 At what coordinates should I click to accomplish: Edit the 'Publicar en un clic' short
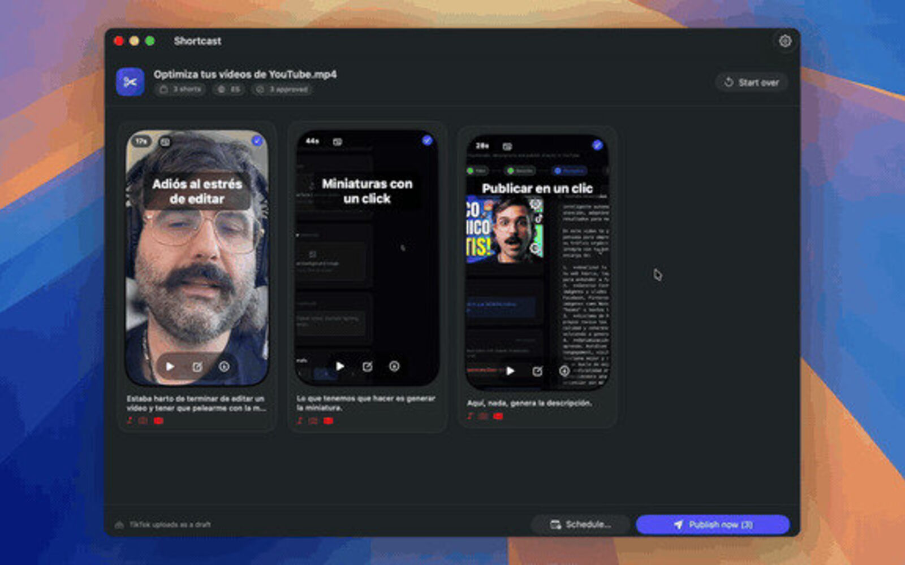pyautogui.click(x=537, y=371)
